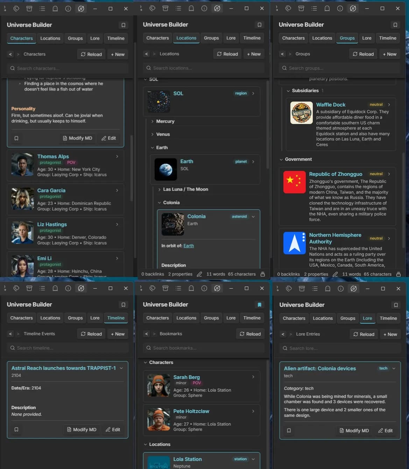Open the Characters tab in the Lore window
This screenshot has width=409, height=469.
294,318
